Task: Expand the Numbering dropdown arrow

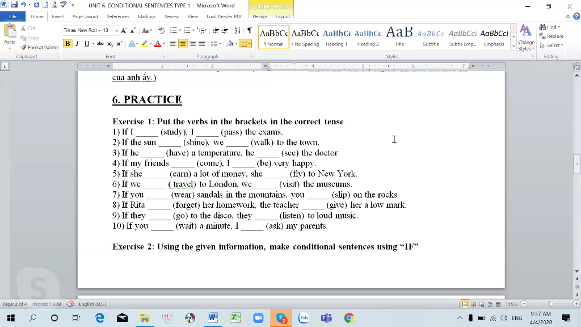Action: pyautogui.click(x=193, y=31)
